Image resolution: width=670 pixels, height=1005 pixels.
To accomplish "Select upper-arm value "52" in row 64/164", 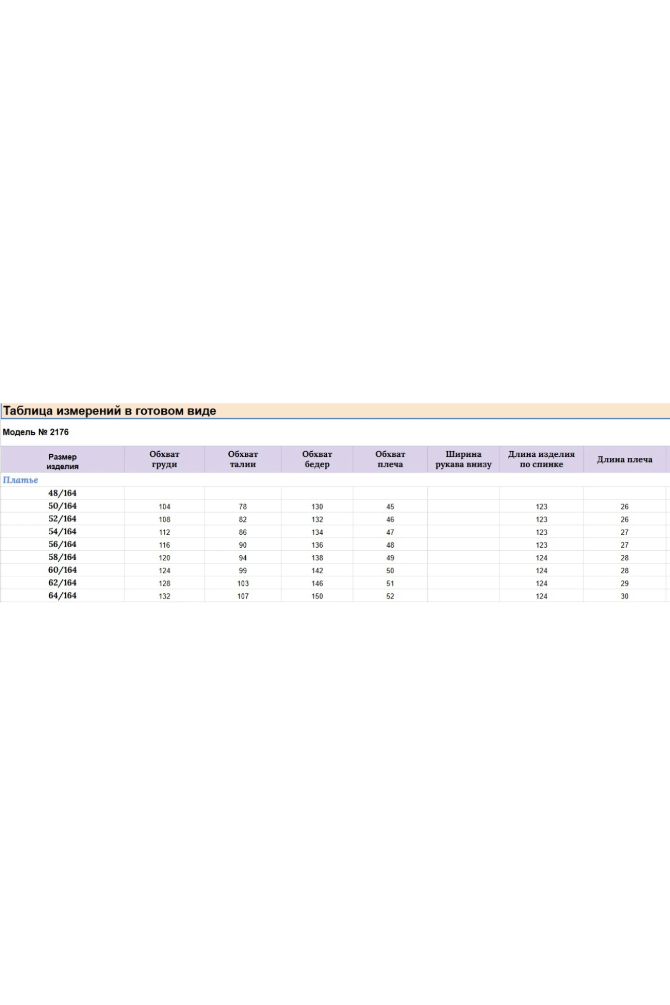I will point(390,596).
